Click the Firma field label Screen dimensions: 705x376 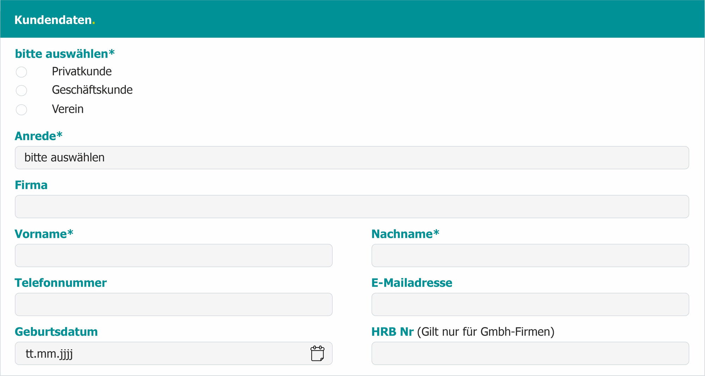click(x=31, y=185)
